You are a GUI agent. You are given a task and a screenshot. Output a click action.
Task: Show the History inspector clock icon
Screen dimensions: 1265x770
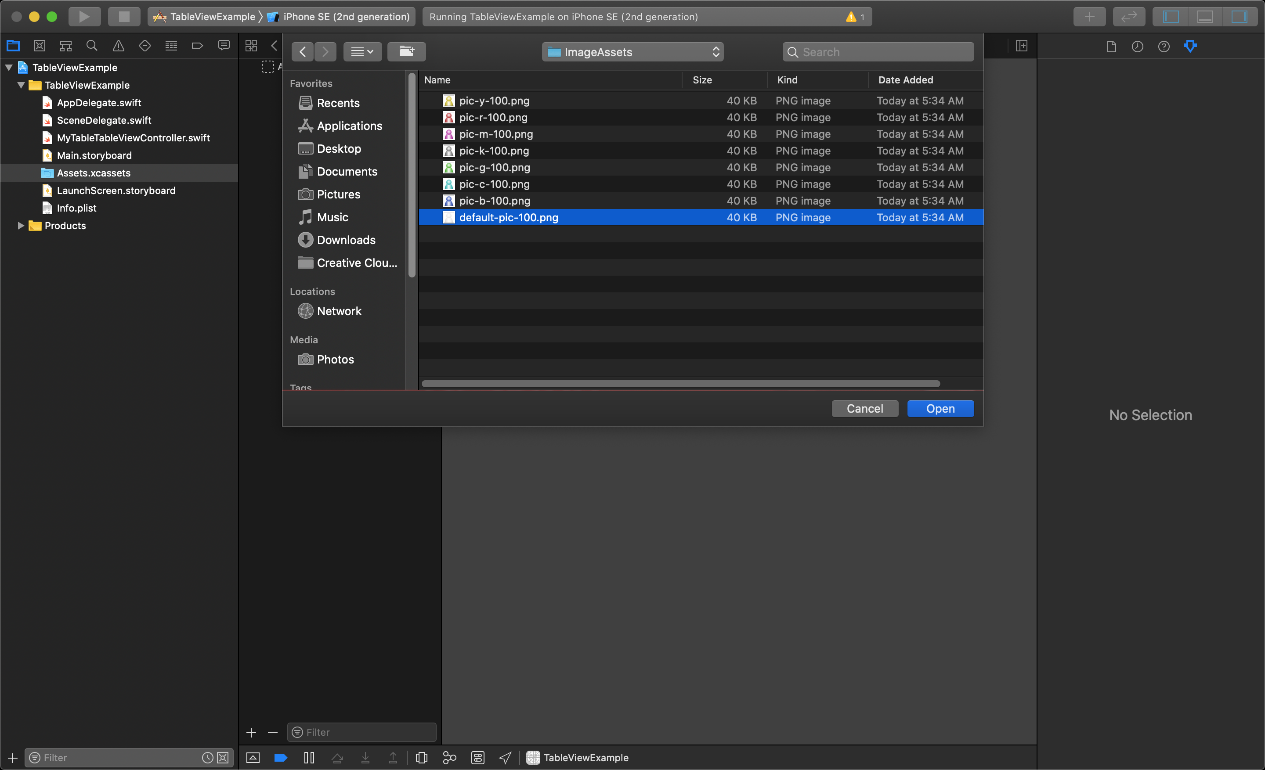click(x=1138, y=47)
